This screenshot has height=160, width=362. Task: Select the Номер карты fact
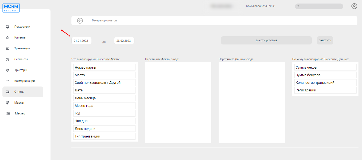104,67
